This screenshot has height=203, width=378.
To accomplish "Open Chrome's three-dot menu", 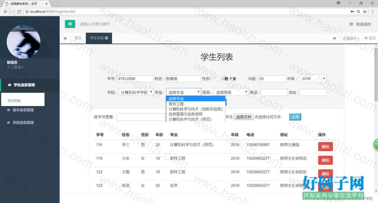I will tap(373, 12).
